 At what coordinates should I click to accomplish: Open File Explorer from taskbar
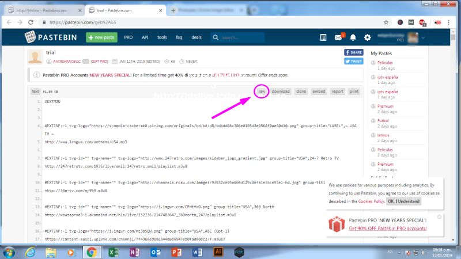click(51, 252)
